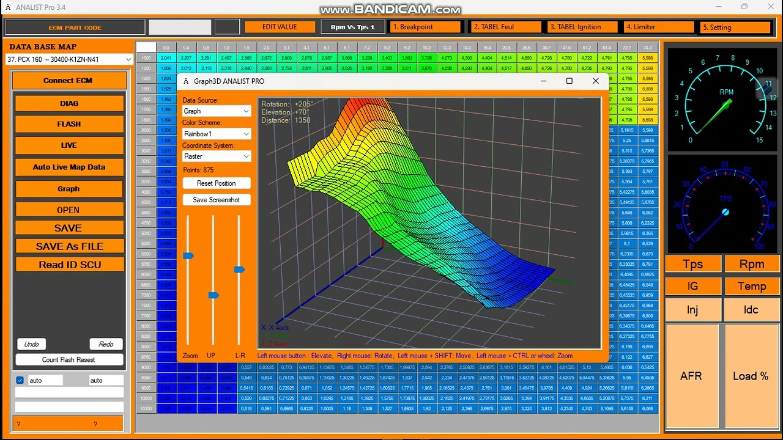Click the Undo button

(32, 344)
